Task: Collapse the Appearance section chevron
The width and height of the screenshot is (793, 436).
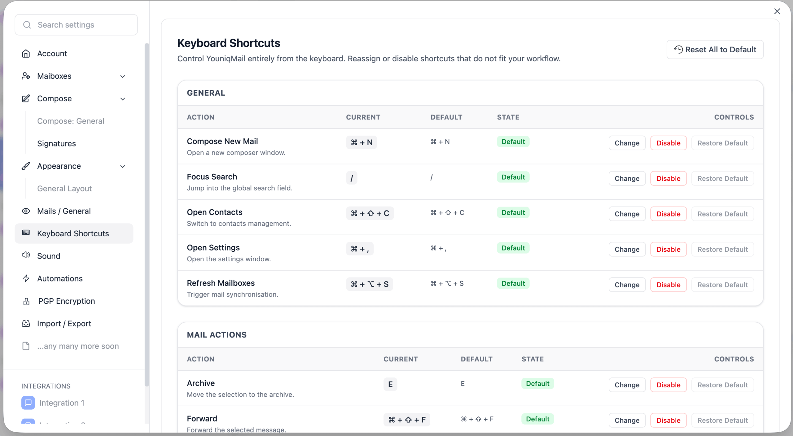Action: 123,166
